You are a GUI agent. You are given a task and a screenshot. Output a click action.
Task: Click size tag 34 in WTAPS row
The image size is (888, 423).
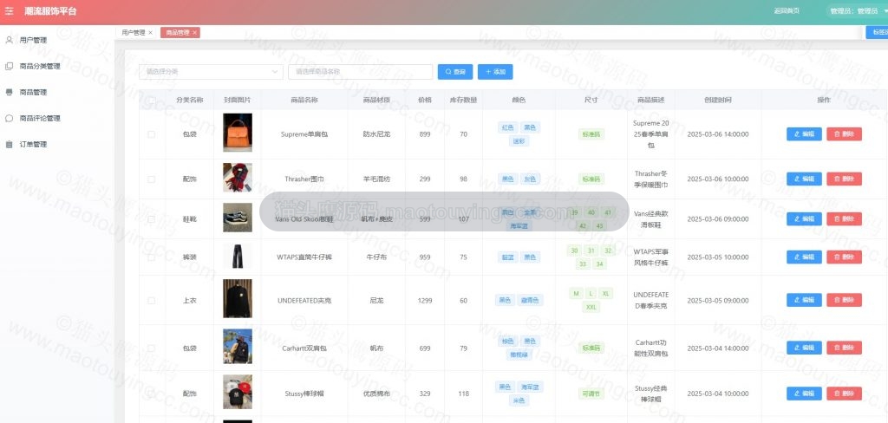click(600, 264)
